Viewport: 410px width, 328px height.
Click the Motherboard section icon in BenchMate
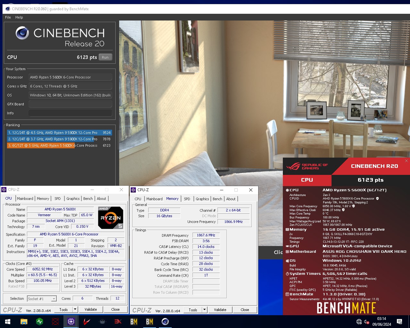pyautogui.click(x=287, y=251)
